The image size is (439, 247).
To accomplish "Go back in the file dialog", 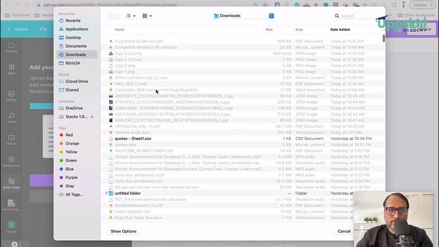I will click(110, 16).
